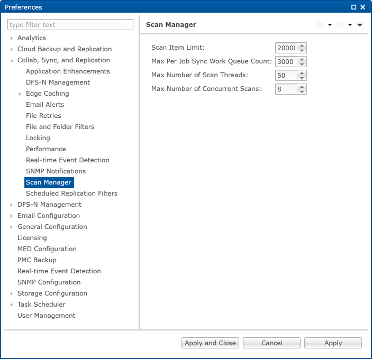
Task: Click the forward navigation arrow icon
Action: point(340,25)
